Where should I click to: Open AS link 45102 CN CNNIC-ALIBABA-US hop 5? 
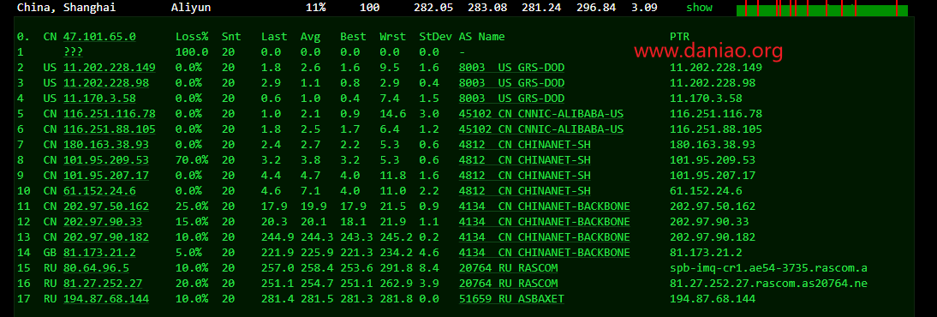click(x=541, y=114)
